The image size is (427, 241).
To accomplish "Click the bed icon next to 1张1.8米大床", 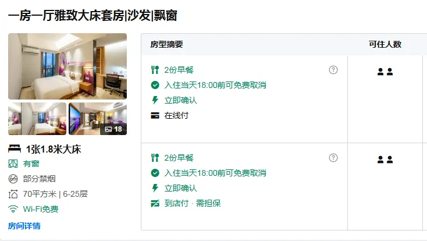I will point(15,149).
